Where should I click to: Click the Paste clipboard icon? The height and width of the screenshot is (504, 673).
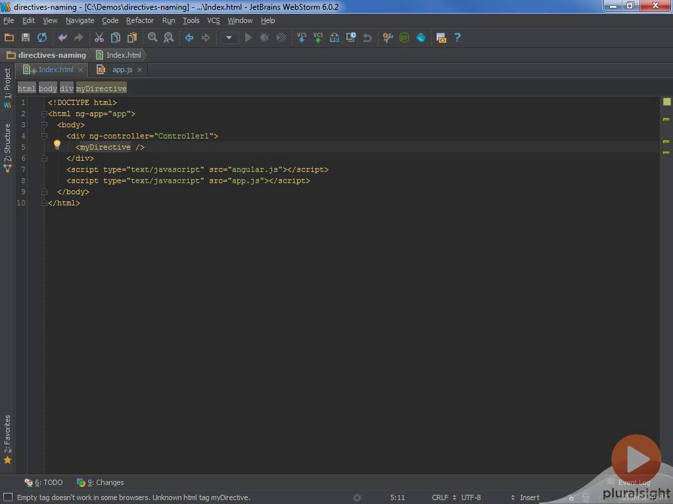[131, 37]
